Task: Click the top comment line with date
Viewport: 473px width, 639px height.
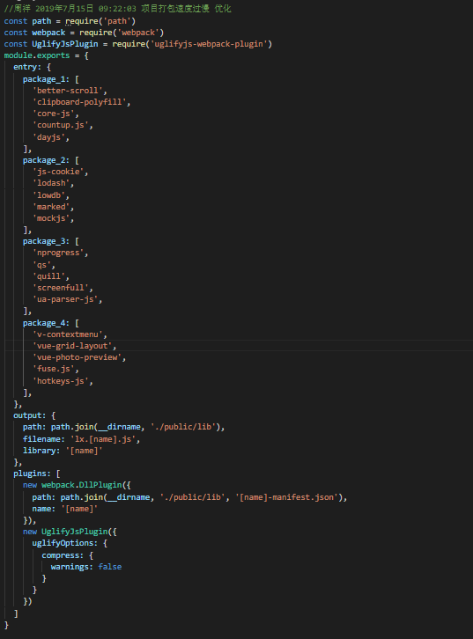Action: coord(117,9)
